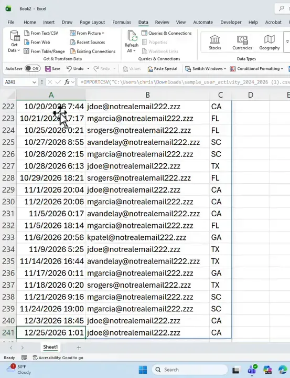The image size is (290, 378).
Task: Select the Stocks data type
Action: [215, 43]
